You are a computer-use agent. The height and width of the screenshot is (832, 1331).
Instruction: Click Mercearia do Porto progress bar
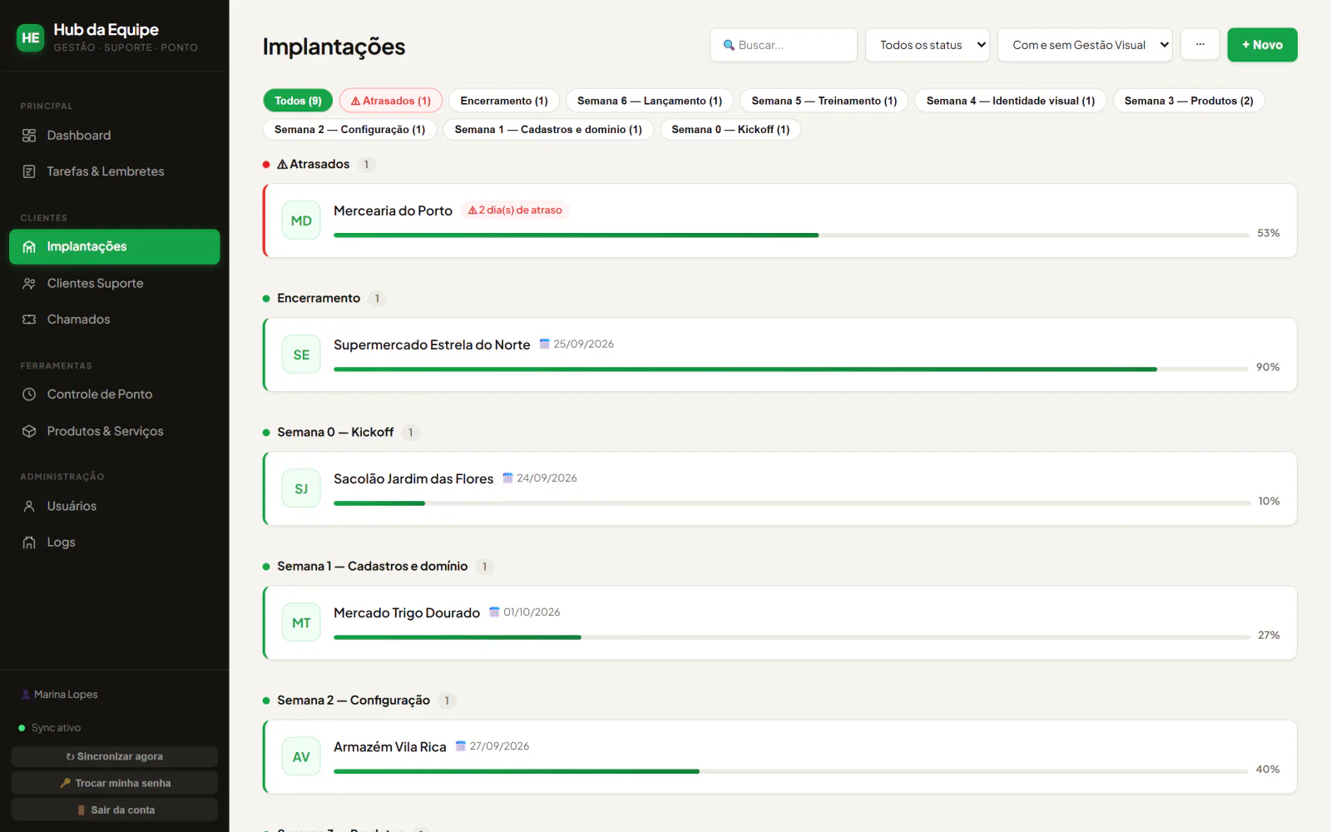791,235
